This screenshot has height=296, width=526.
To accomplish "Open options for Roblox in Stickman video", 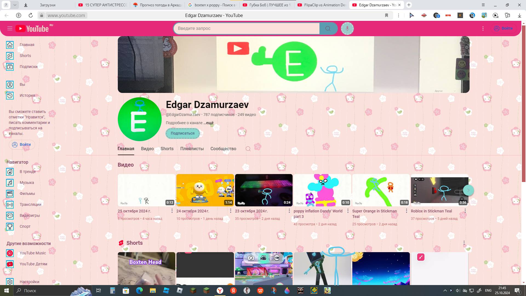I will point(465,211).
